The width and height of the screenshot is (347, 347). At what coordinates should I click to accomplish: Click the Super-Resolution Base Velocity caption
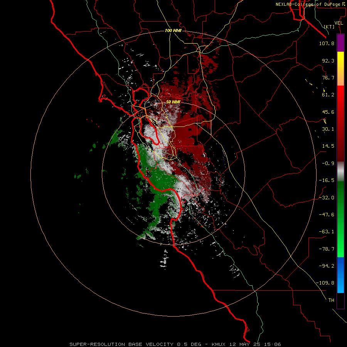coord(175,344)
